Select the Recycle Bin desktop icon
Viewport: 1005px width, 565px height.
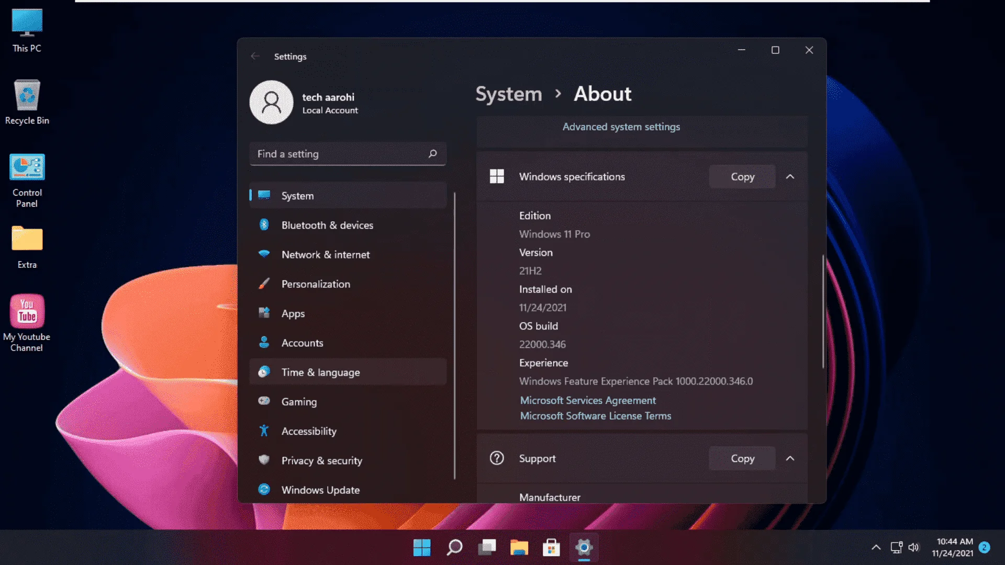(x=27, y=103)
